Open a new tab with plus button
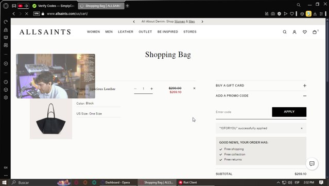Image resolution: width=329 pixels, height=186 pixels. coord(127,6)
